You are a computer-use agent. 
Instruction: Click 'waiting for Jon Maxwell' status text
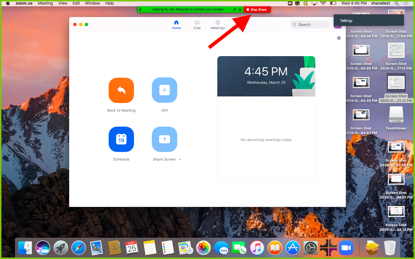[x=188, y=9]
